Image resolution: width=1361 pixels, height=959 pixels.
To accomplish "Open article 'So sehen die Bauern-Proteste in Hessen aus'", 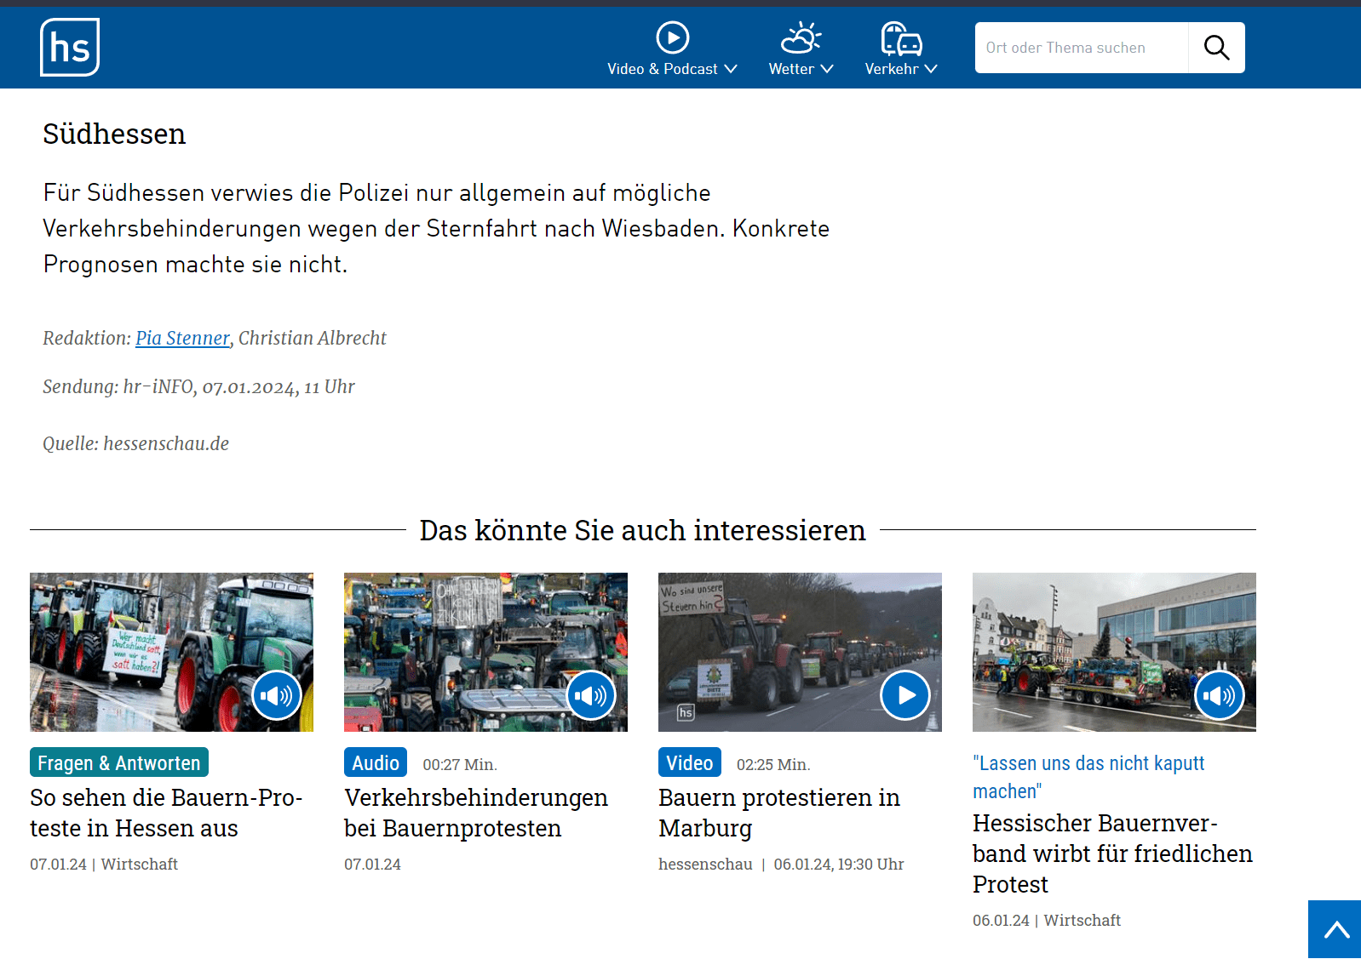I will coord(166,813).
